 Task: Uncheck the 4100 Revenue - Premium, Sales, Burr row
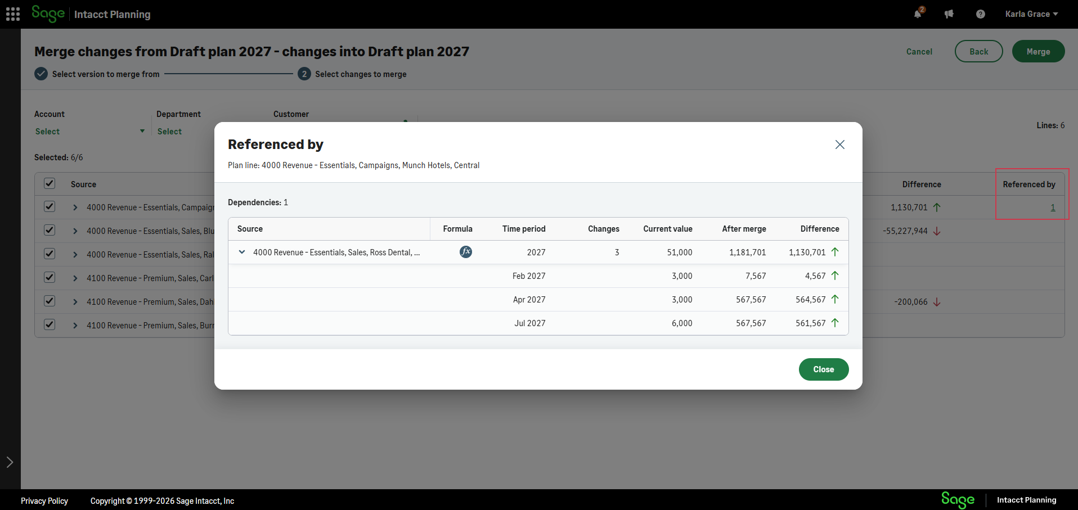50,324
